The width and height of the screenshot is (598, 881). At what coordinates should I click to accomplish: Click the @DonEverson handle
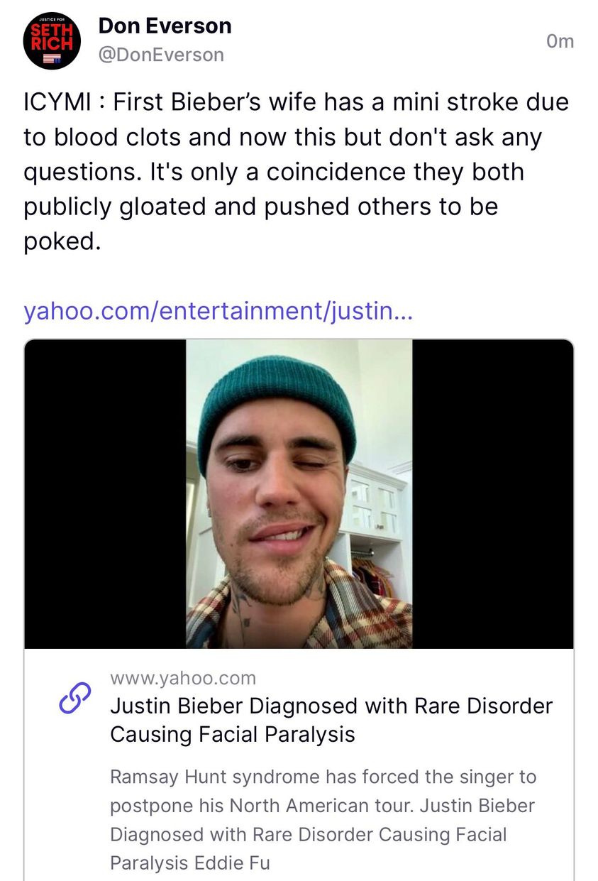coord(160,55)
